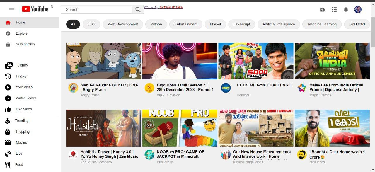Enable the Python category filter
The height and width of the screenshot is (172, 375).
click(x=156, y=24)
